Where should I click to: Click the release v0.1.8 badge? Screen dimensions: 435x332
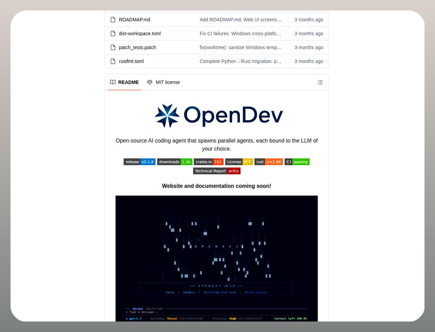(140, 162)
